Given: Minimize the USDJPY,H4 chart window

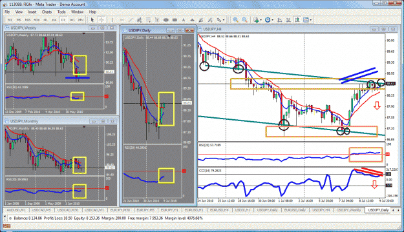Looking at the screenshot, I should [374, 29].
